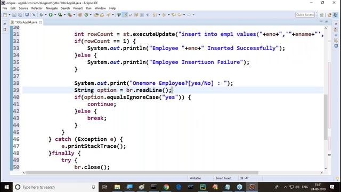The width and height of the screenshot is (341, 192).
Task: Open the Next Annotation dropdown arrow
Action: pos(159,15)
